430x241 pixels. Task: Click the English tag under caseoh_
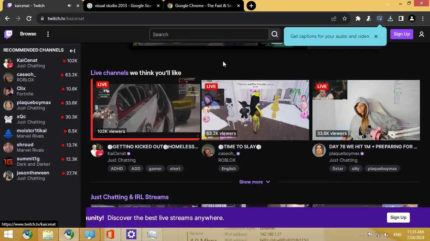click(229, 168)
